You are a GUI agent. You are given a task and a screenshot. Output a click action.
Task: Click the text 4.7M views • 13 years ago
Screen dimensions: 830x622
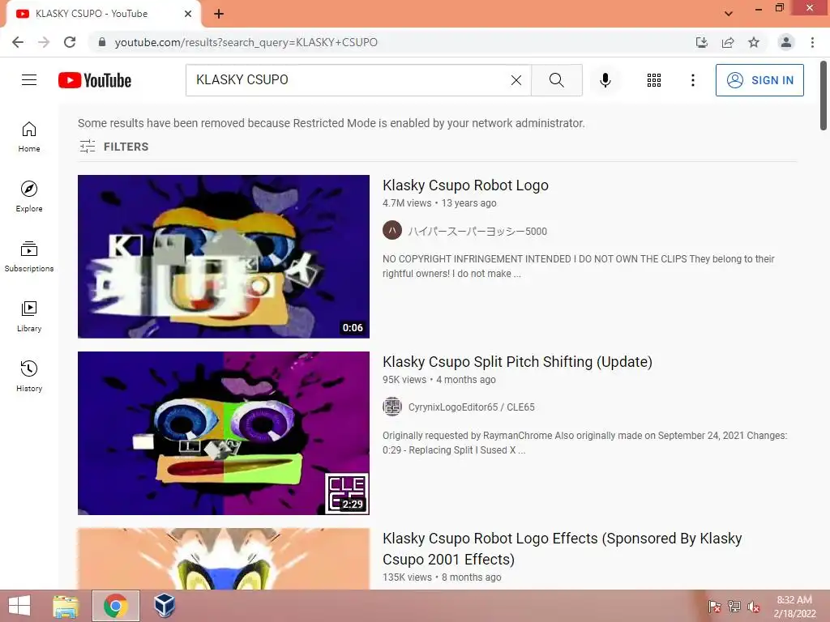click(439, 203)
